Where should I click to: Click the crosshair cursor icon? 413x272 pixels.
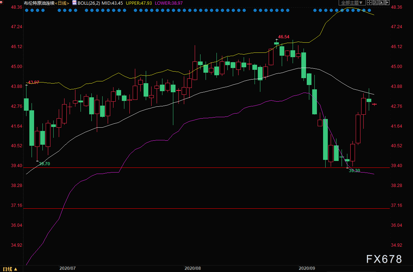pos(369,3)
